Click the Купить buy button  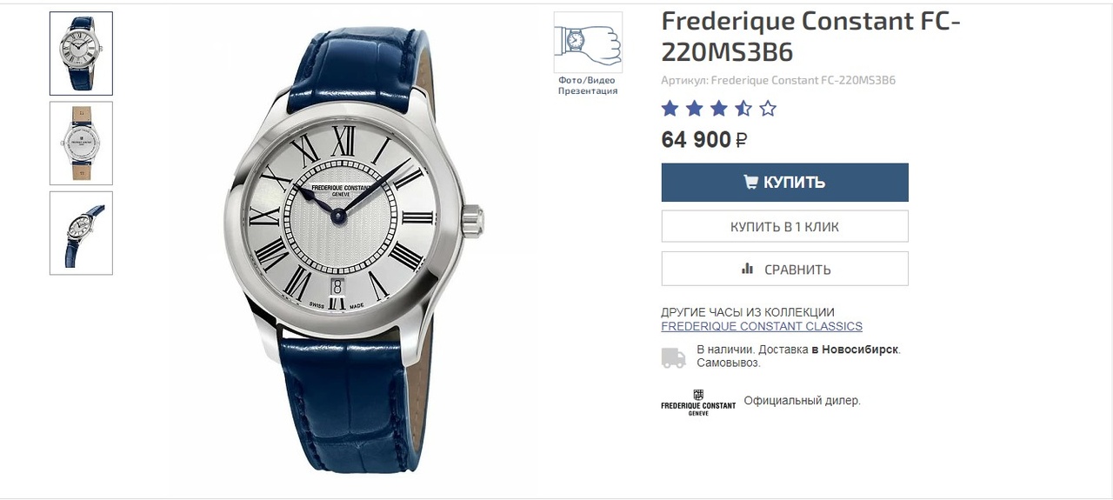[784, 183]
